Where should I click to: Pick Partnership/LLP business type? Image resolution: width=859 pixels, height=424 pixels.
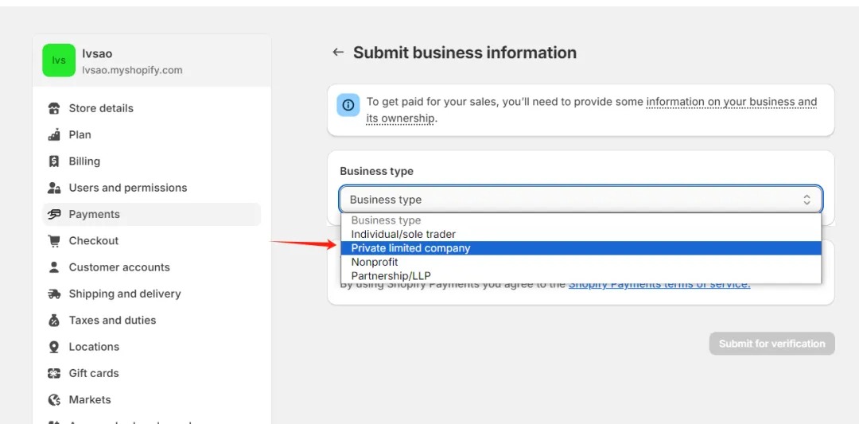391,276
